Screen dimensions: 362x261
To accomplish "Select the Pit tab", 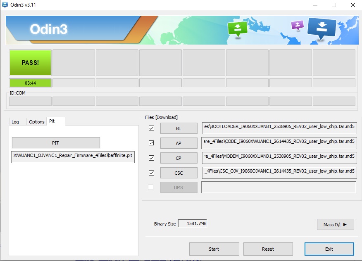I will click(55, 121).
